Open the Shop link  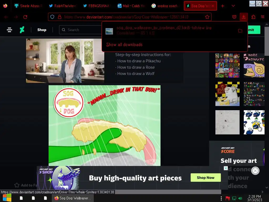[42, 30]
